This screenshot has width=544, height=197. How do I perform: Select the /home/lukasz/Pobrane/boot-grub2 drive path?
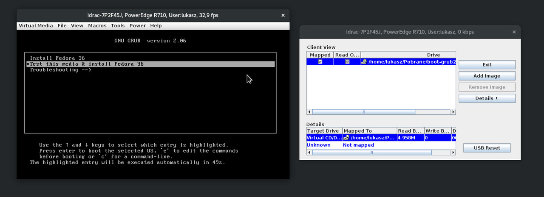pyautogui.click(x=412, y=62)
